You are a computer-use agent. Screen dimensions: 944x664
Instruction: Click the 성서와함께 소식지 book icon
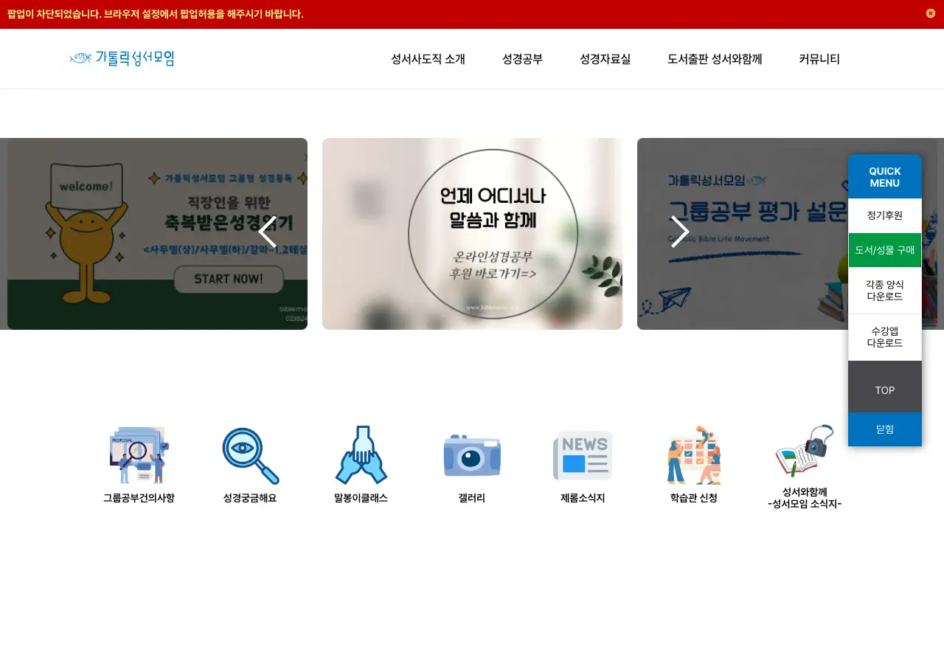[805, 452]
